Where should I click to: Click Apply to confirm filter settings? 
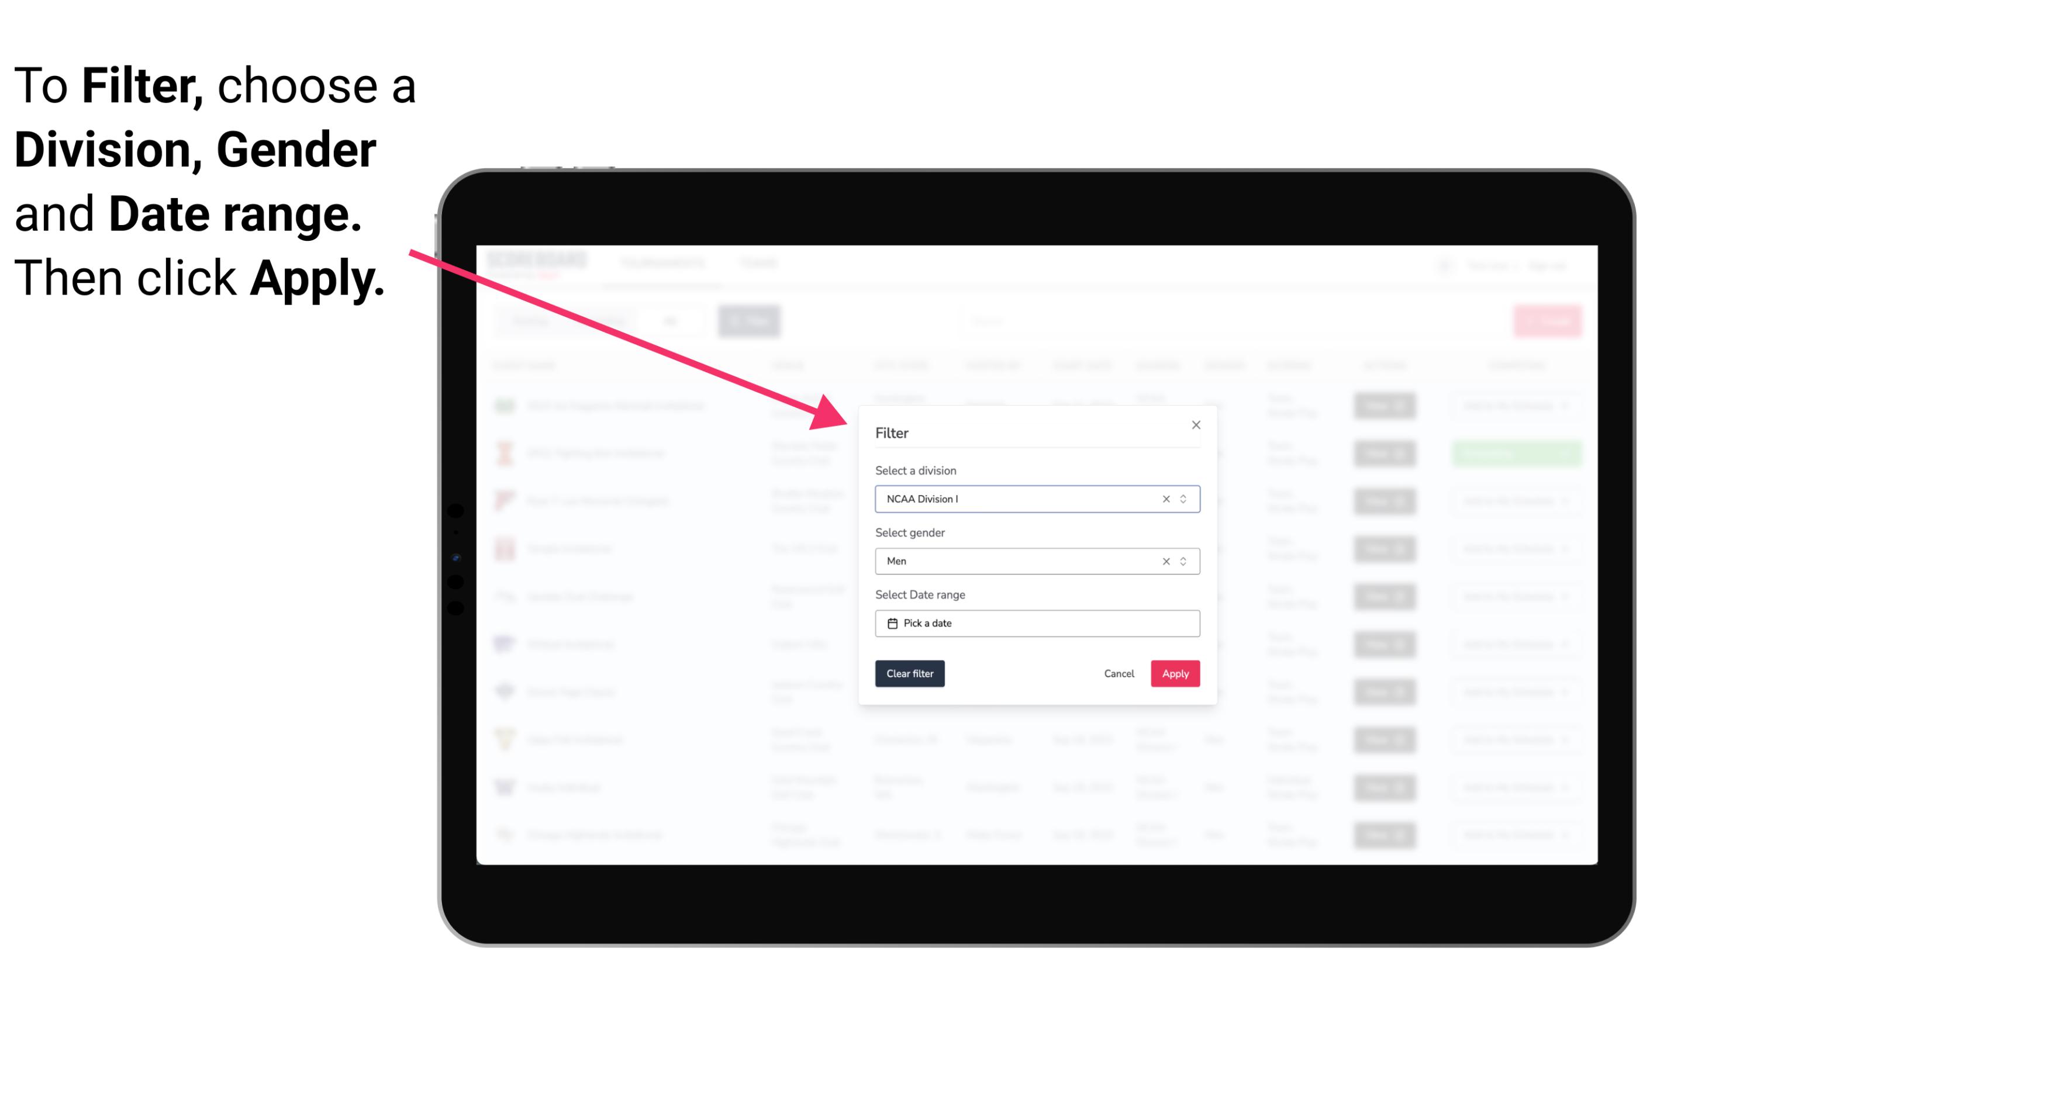(1175, 674)
